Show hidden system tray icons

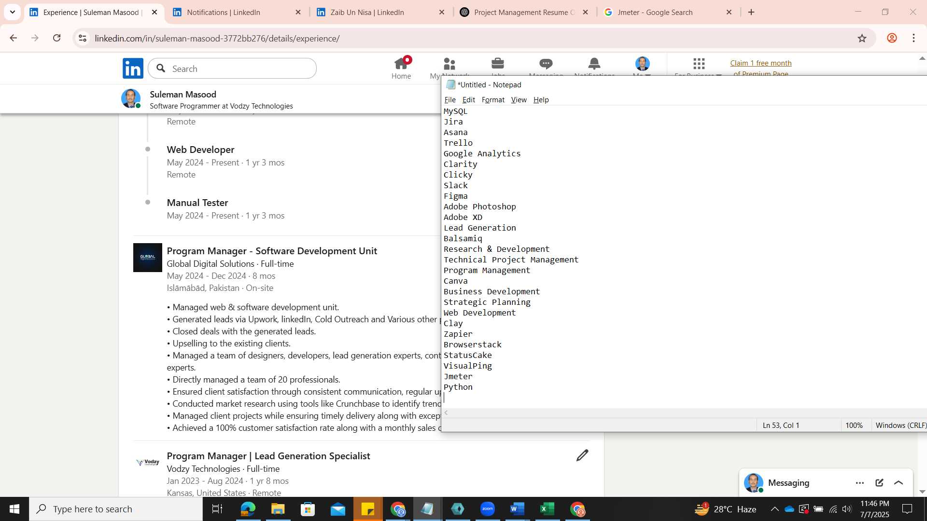coord(774,509)
